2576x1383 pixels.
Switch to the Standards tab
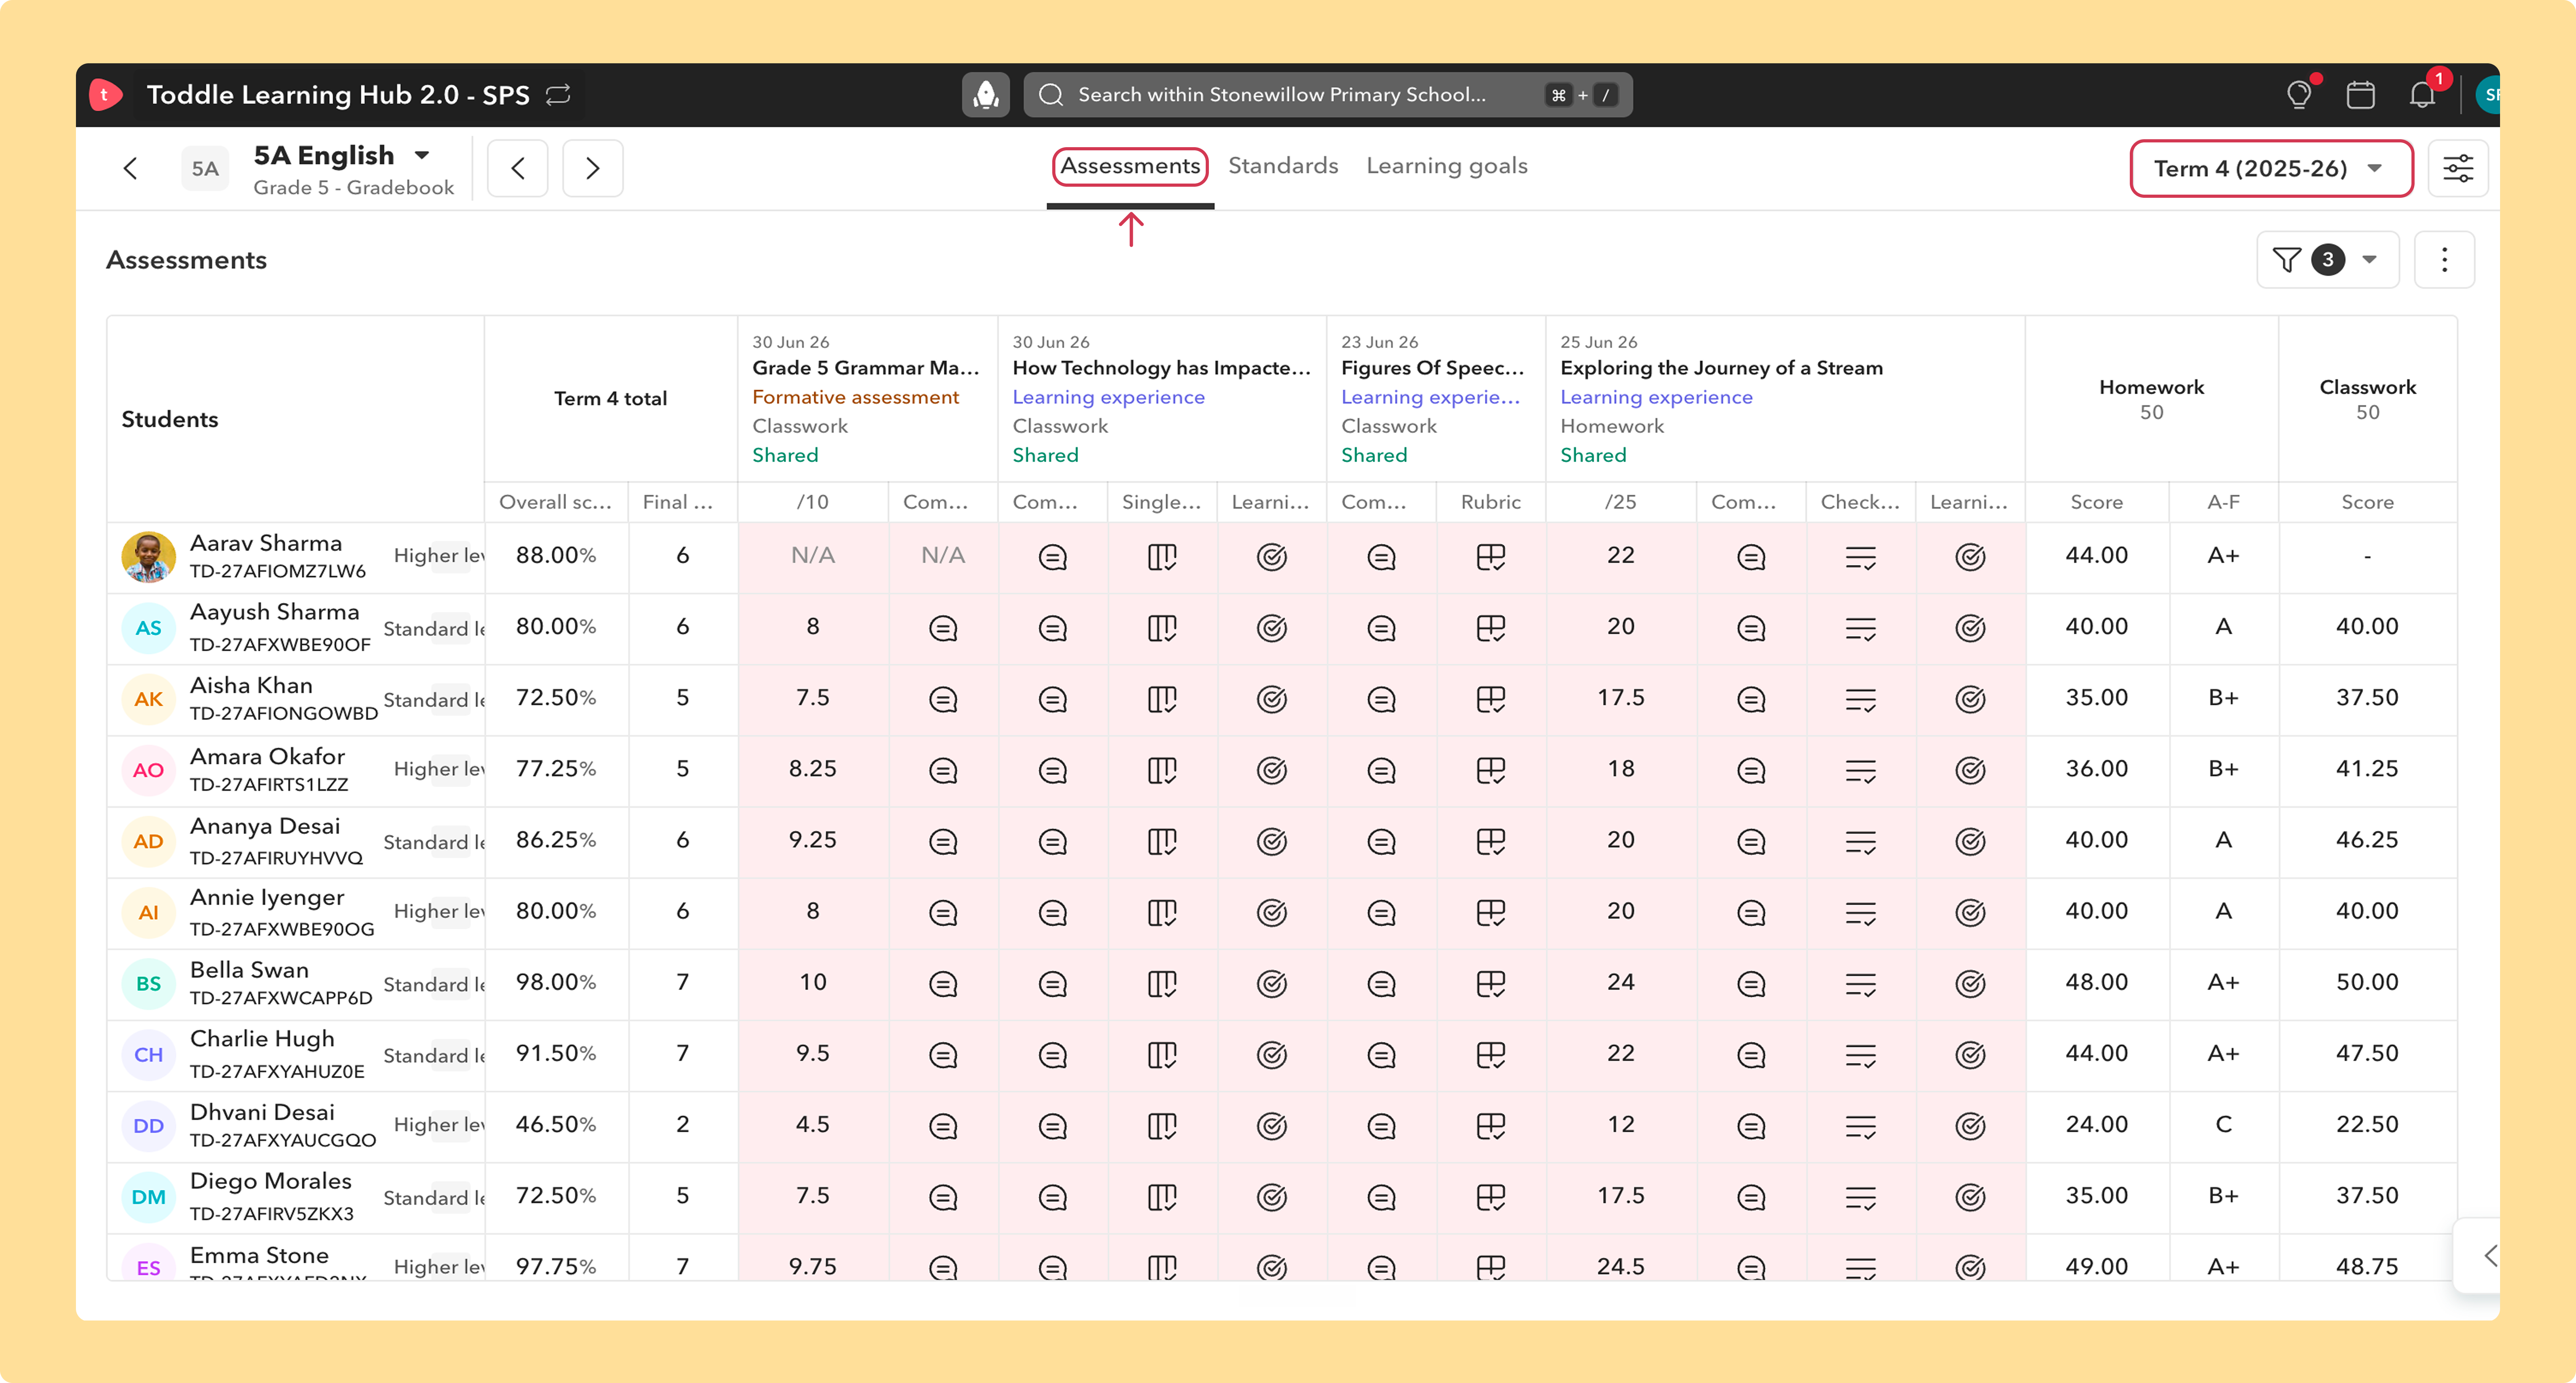1283,166
